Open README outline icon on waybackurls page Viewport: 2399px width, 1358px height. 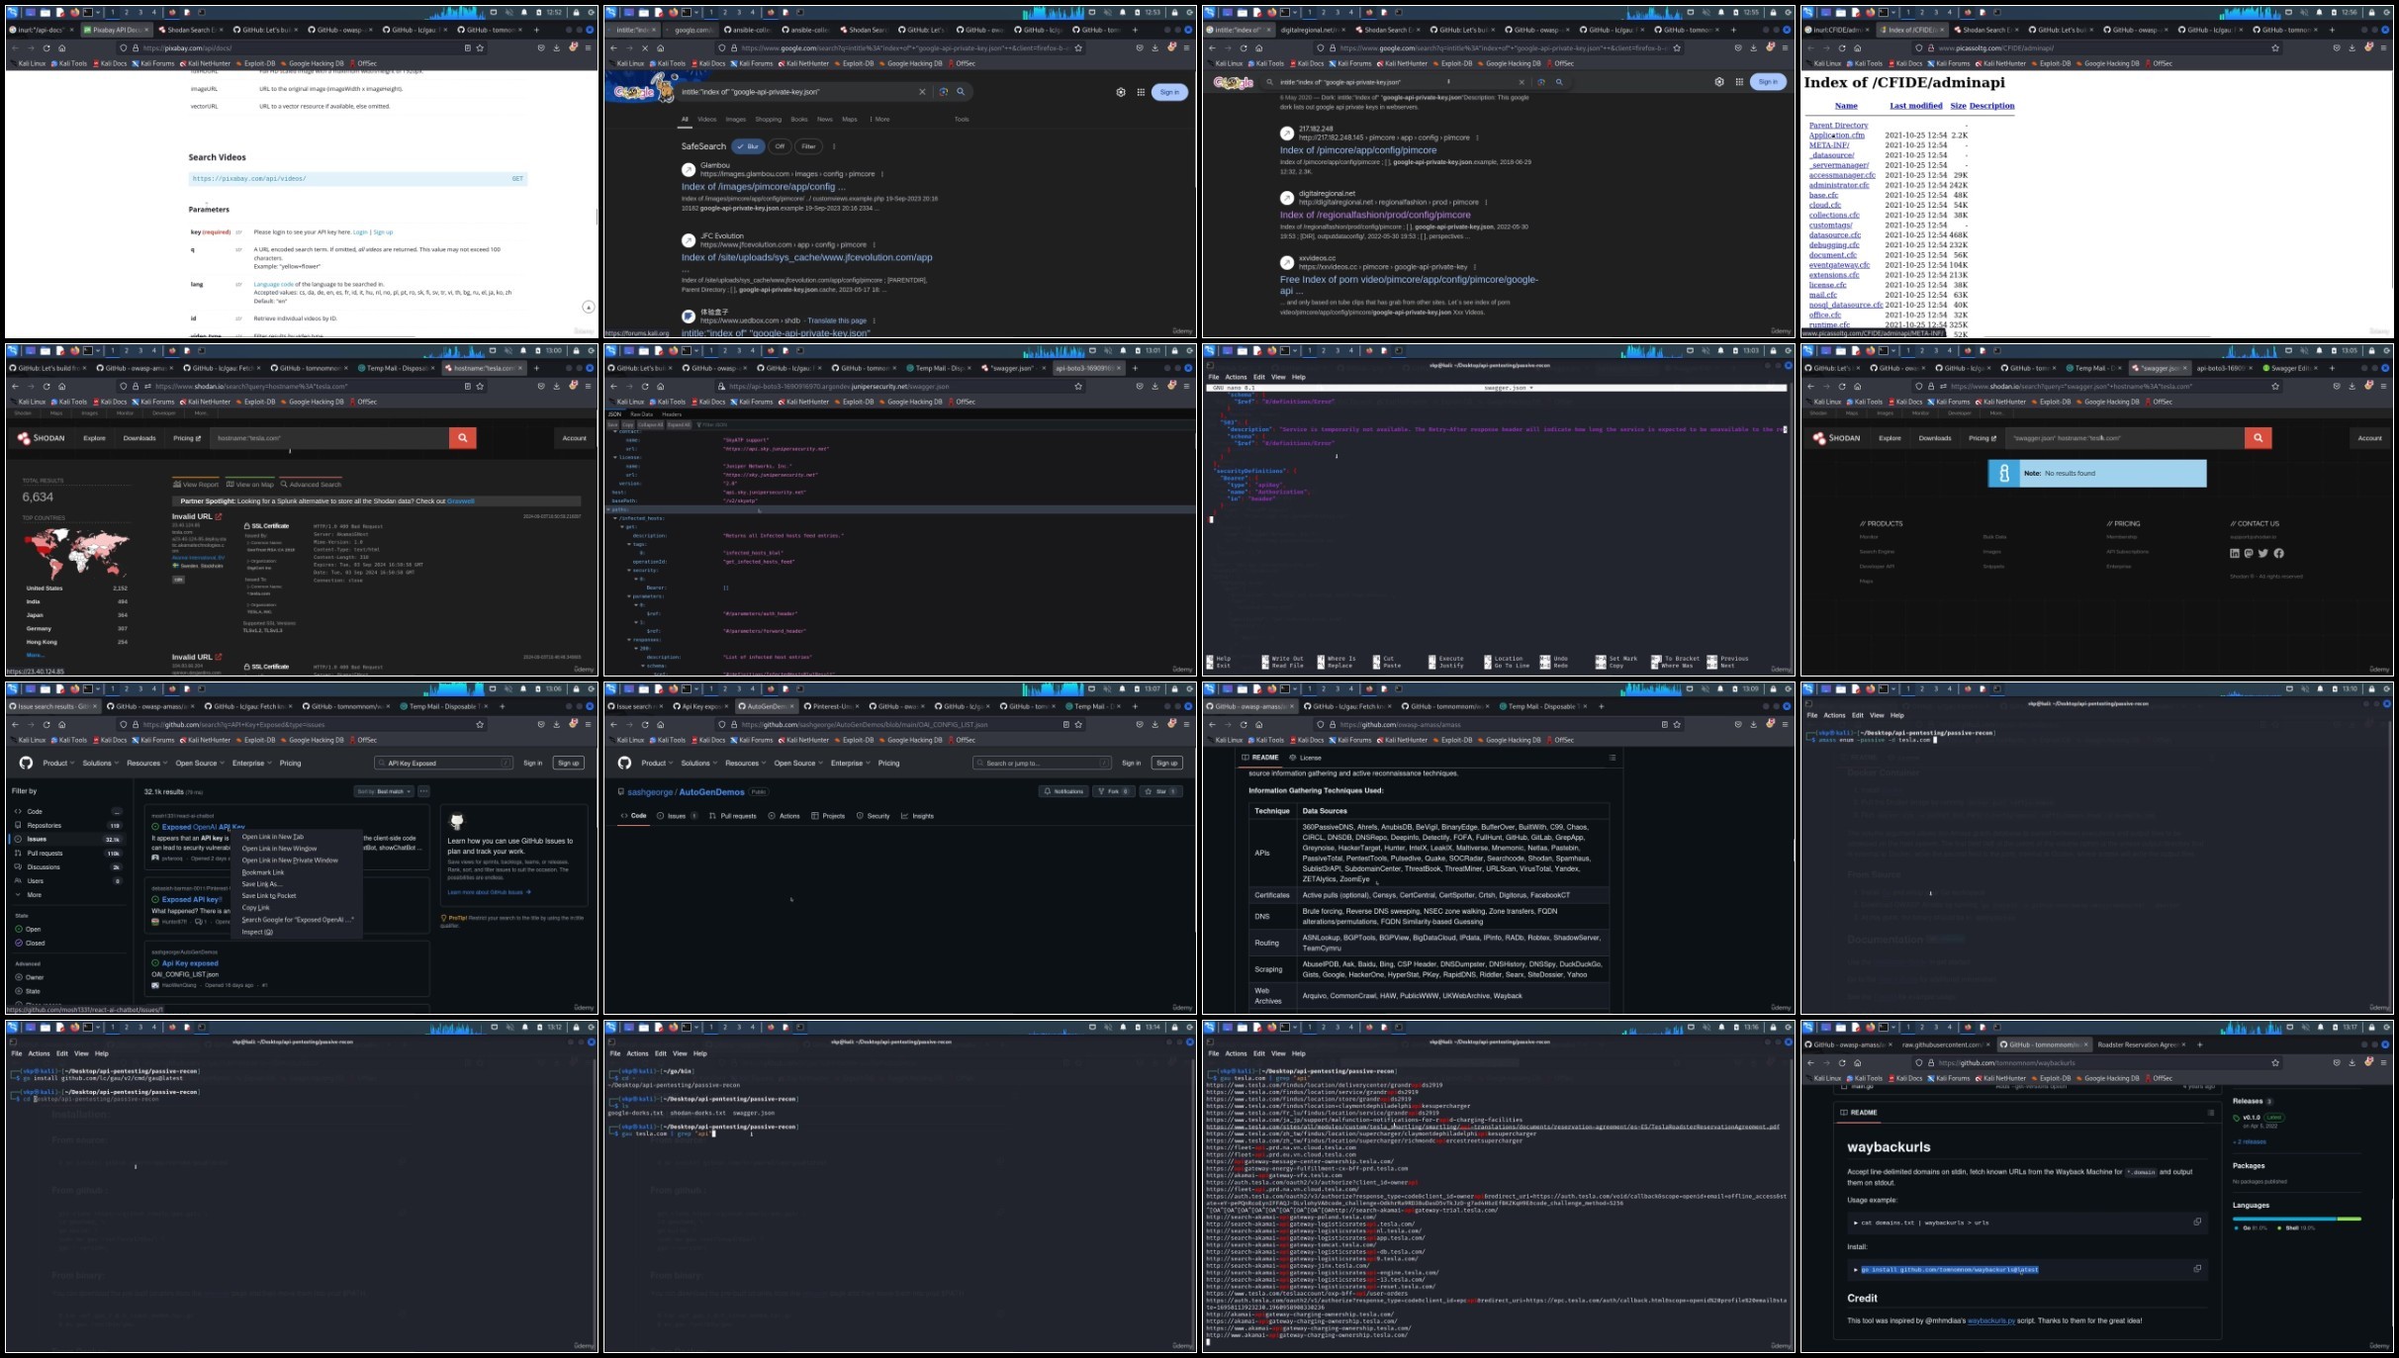[2210, 1113]
